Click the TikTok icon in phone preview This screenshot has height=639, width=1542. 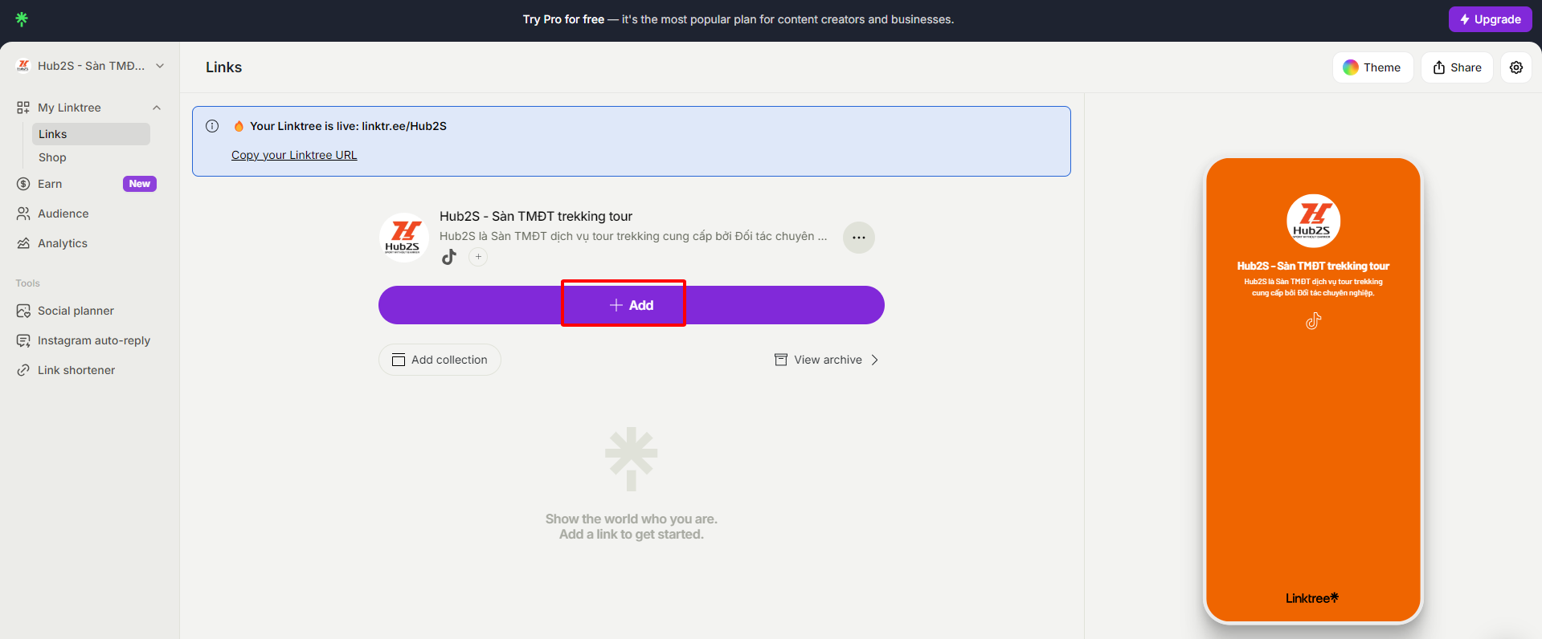[x=1314, y=321]
